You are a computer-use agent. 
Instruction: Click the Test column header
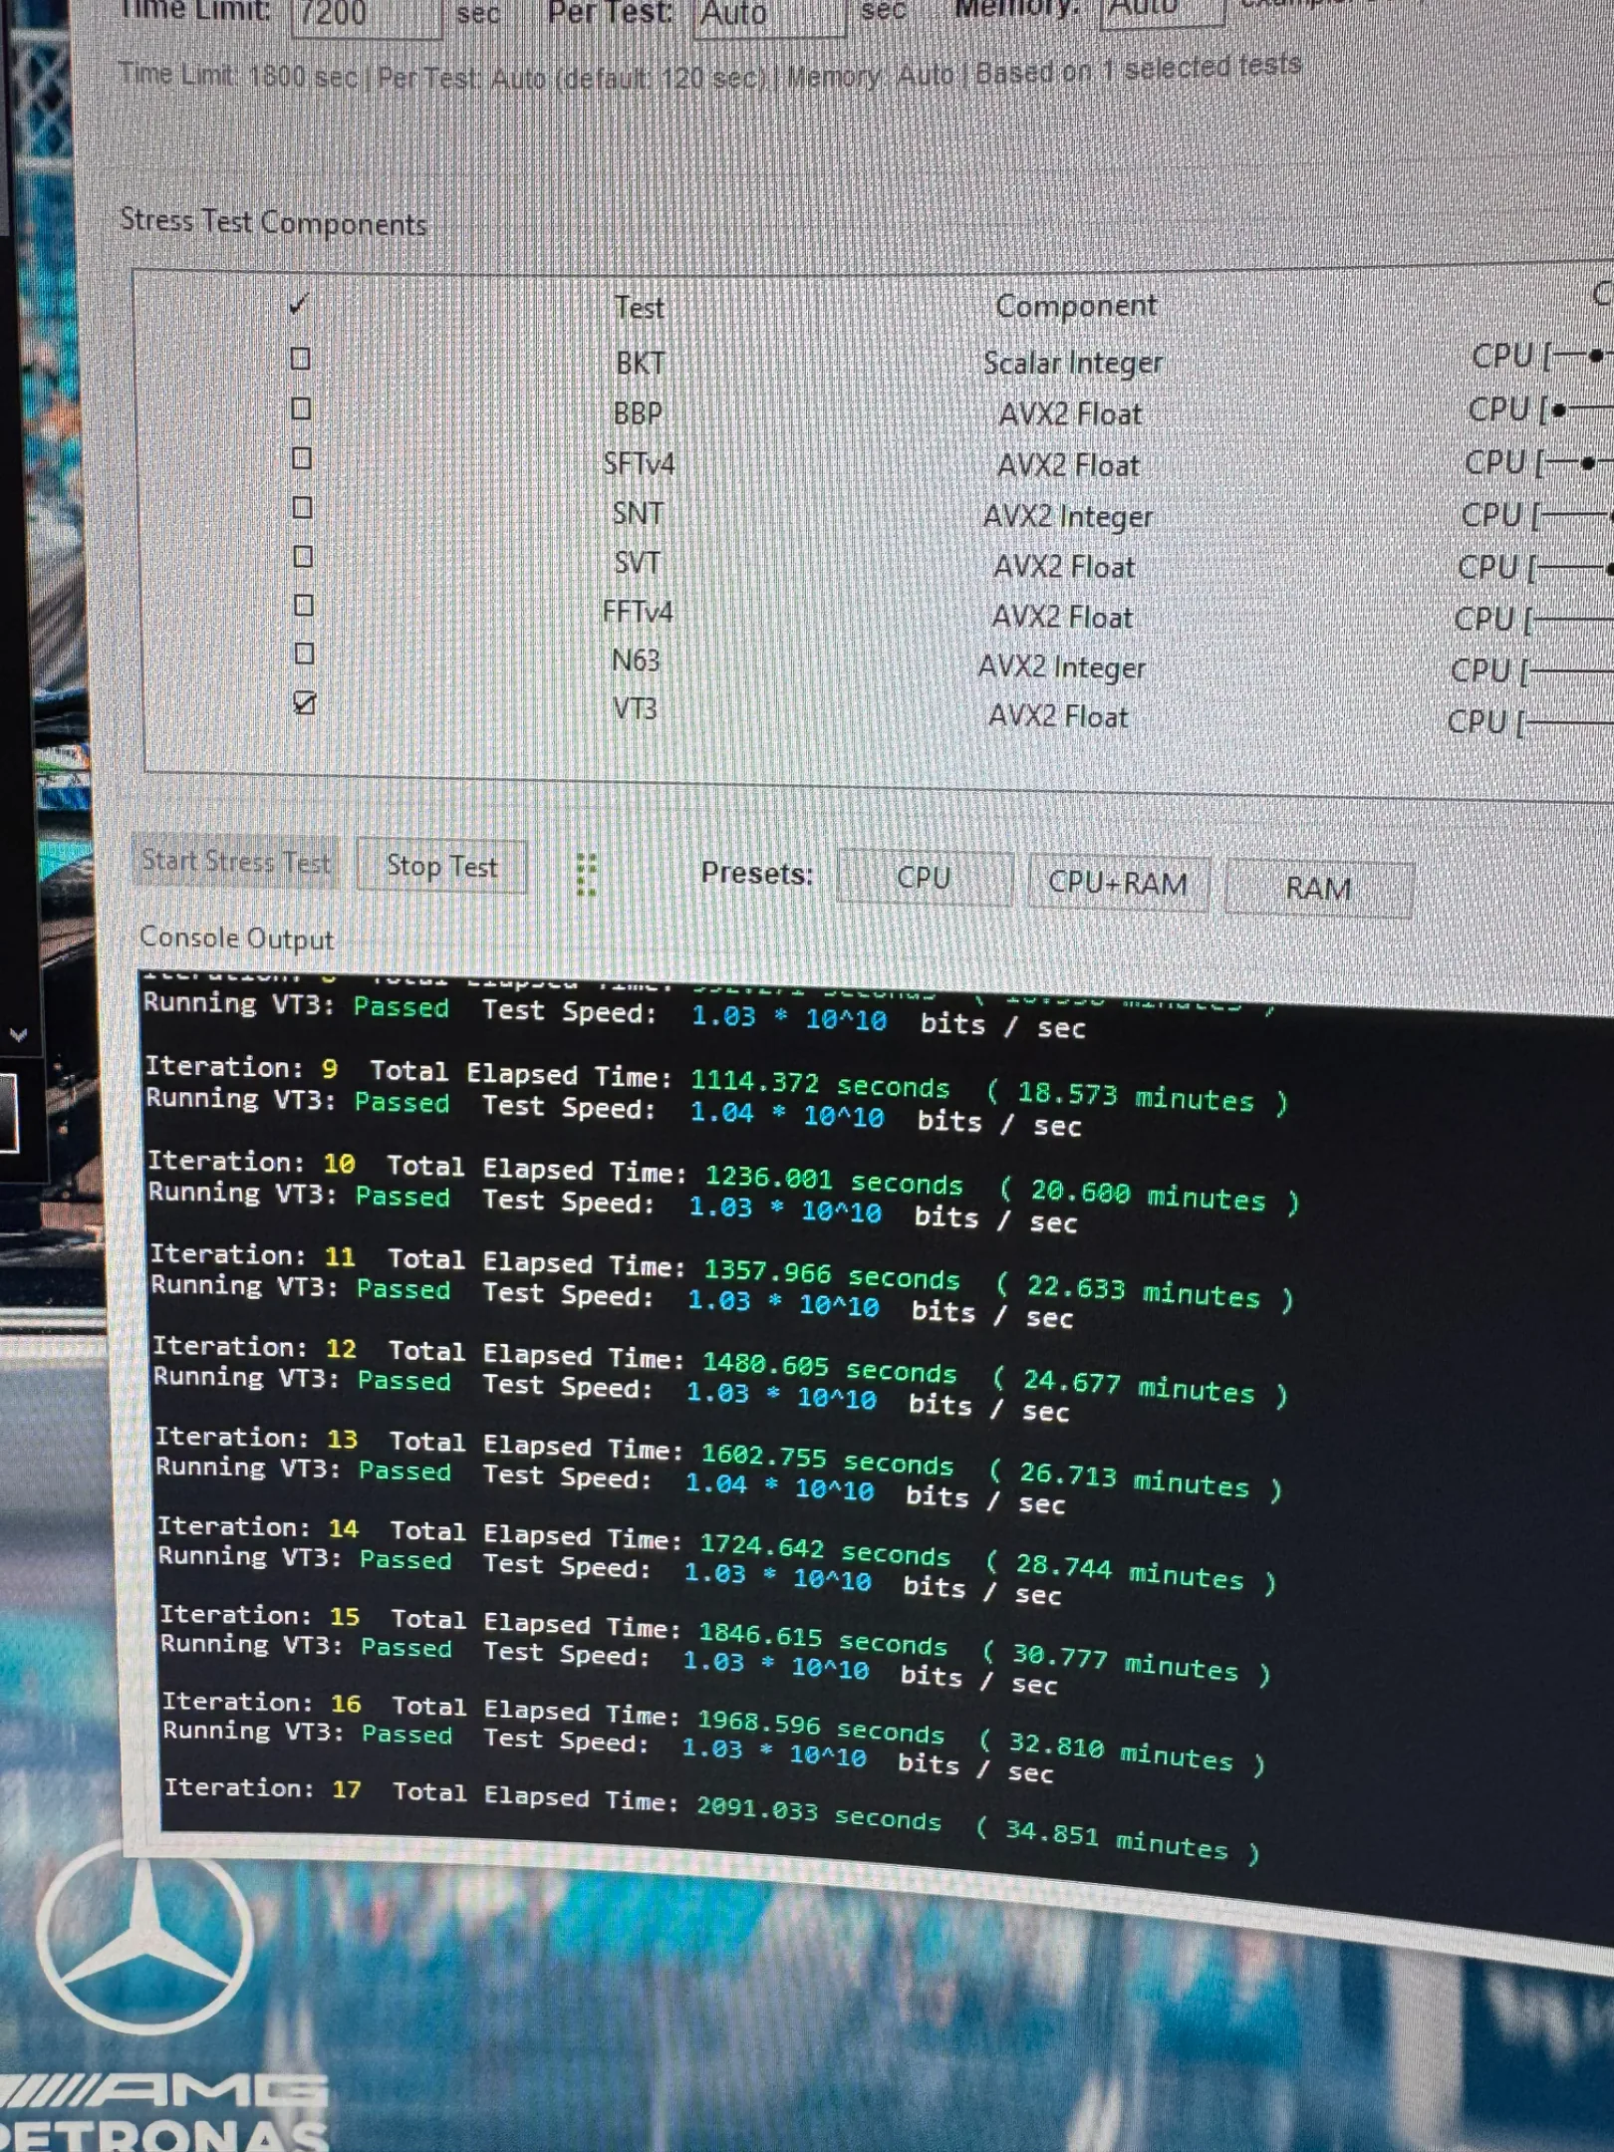pos(639,308)
